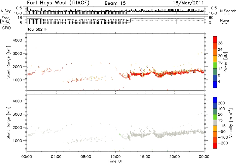Click the '04:00' time tick label
Viewport: 236px width, 163px height.
tap(56, 157)
